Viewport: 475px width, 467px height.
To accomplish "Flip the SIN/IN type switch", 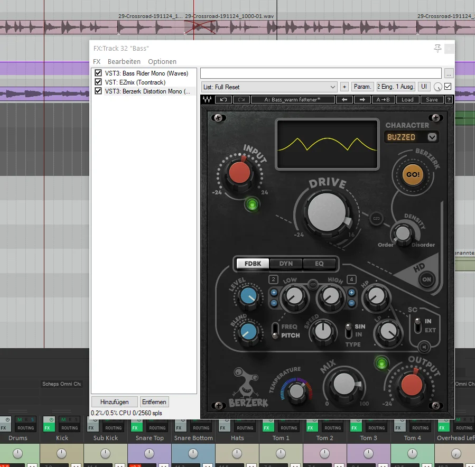I will click(349, 331).
